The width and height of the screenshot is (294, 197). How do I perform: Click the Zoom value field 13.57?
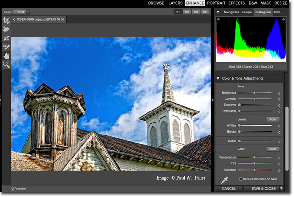(19, 12)
